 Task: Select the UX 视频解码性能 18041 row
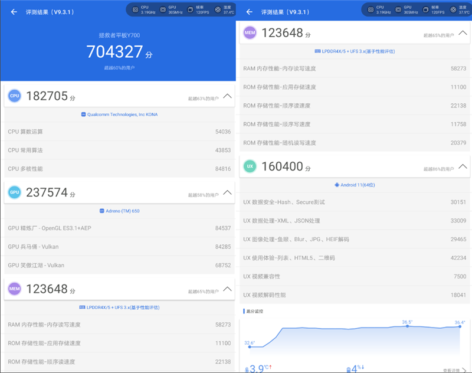355,295
